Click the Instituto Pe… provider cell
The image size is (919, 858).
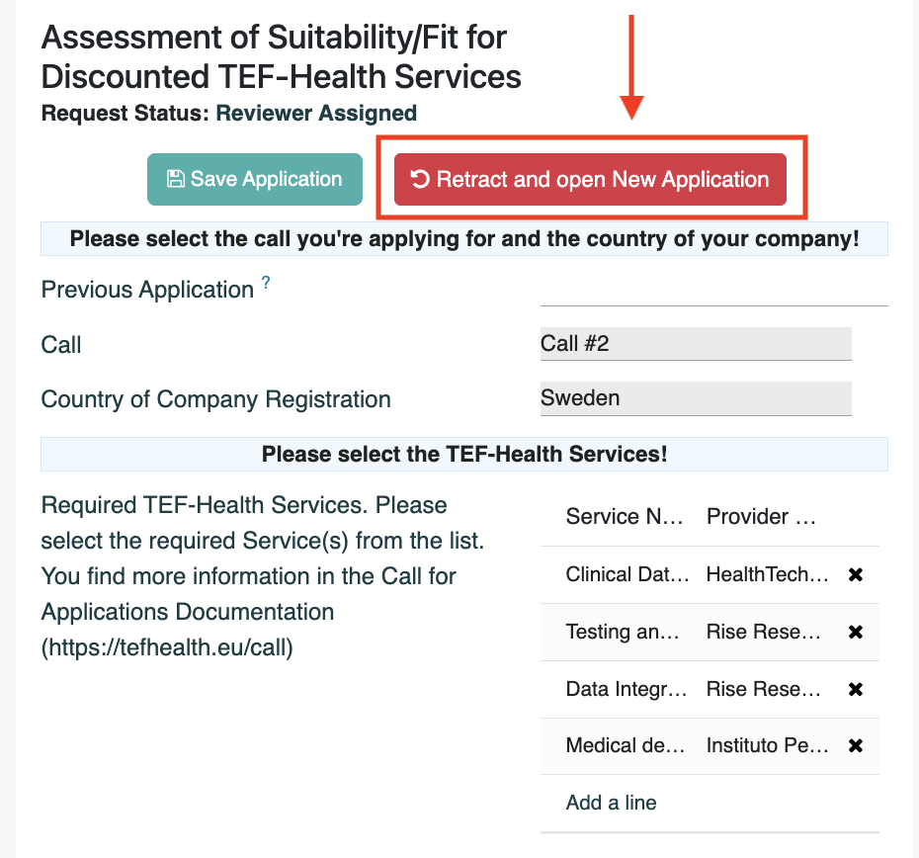pos(767,745)
